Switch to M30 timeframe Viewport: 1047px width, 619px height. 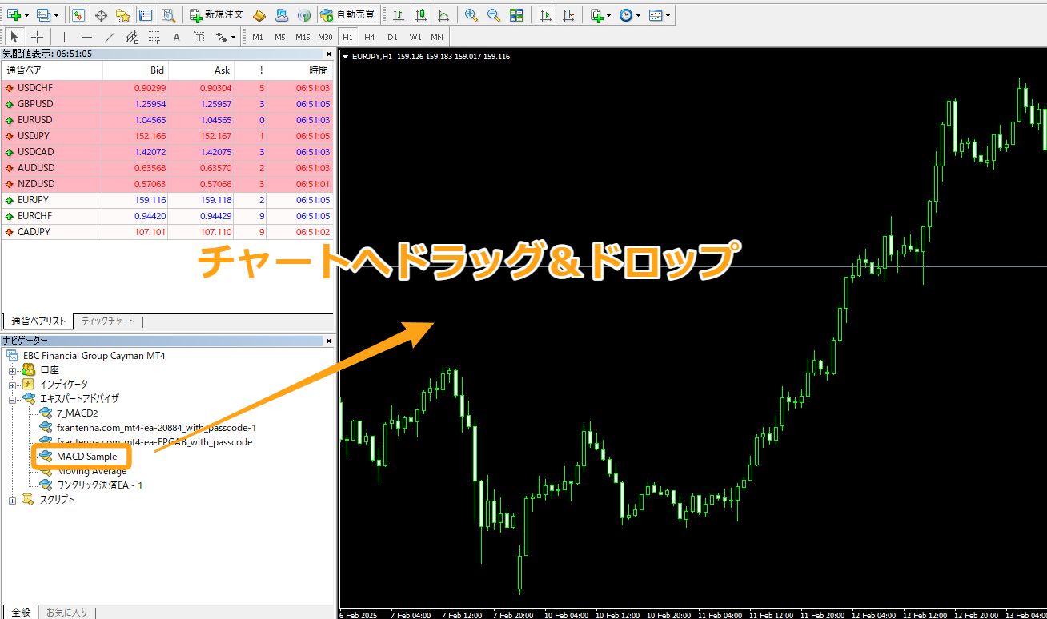(325, 37)
